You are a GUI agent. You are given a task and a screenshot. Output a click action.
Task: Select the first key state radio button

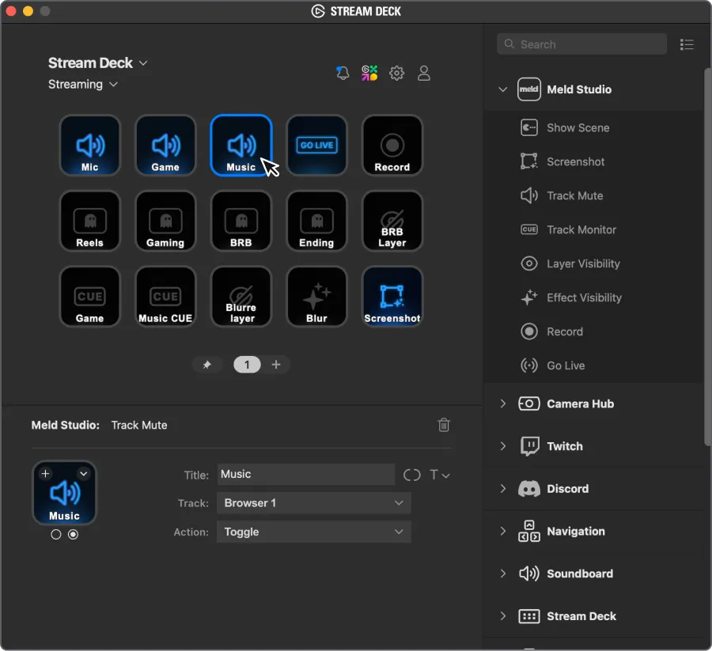pyautogui.click(x=56, y=534)
